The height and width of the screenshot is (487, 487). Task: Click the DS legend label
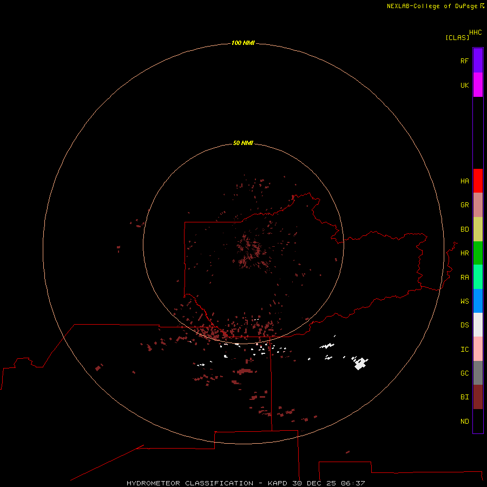[464, 325]
